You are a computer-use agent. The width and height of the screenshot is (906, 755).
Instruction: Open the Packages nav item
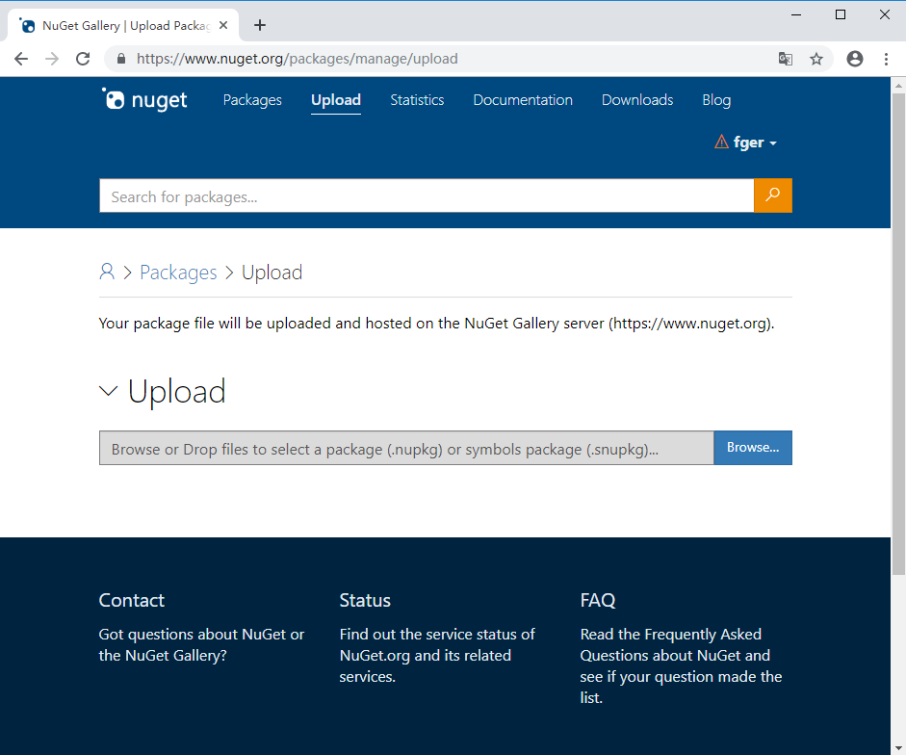tap(252, 100)
